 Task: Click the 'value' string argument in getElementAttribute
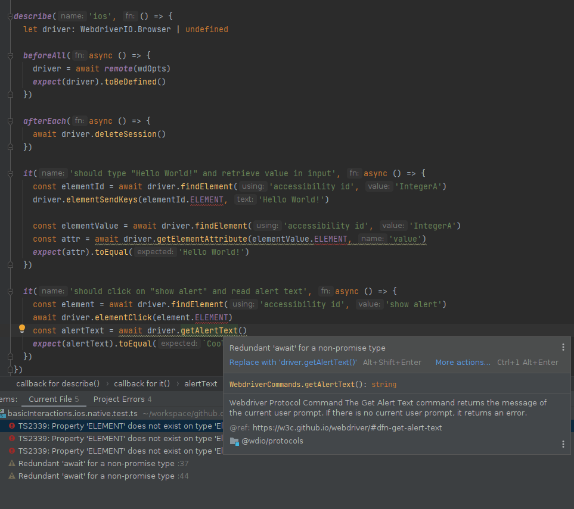[405, 239]
